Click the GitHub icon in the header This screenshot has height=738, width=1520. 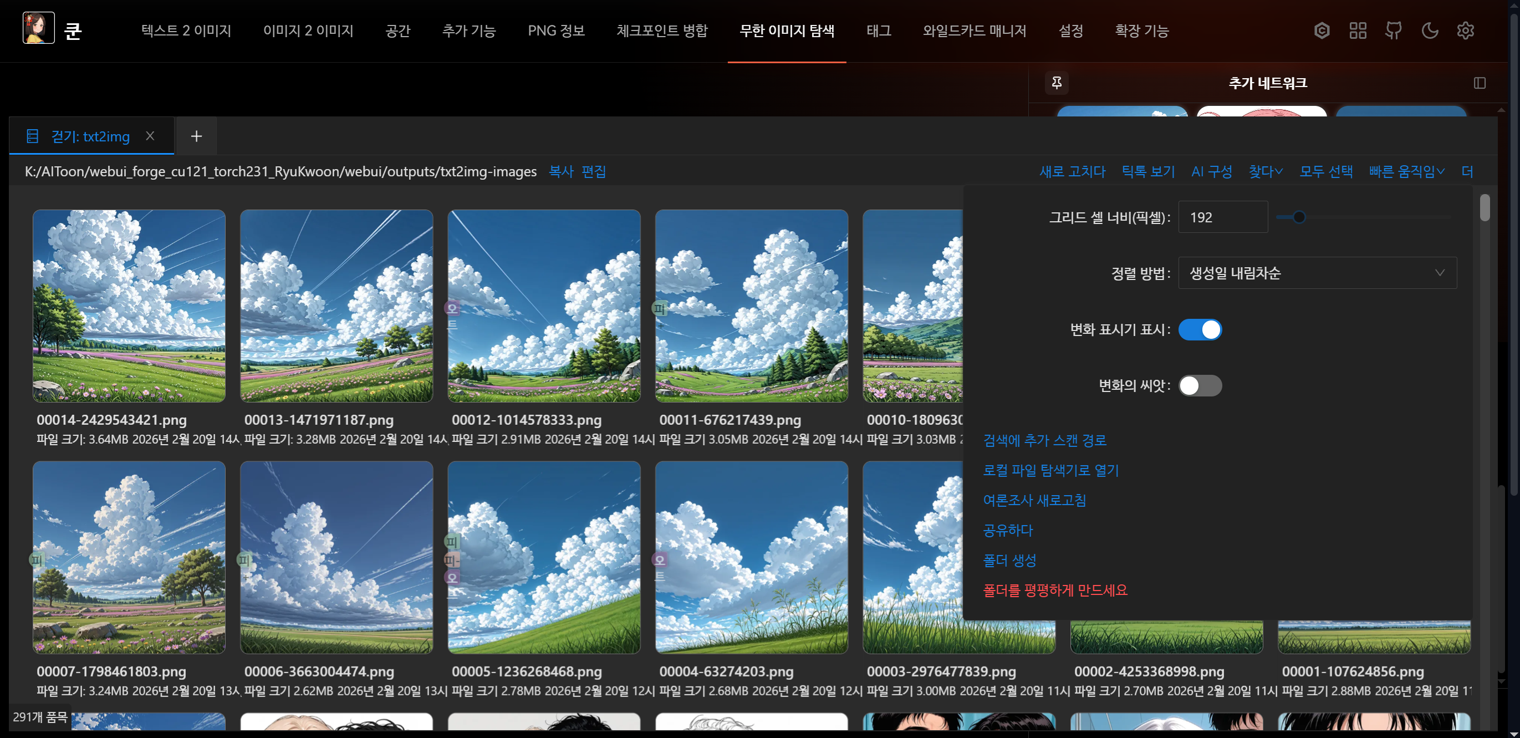(x=1393, y=30)
